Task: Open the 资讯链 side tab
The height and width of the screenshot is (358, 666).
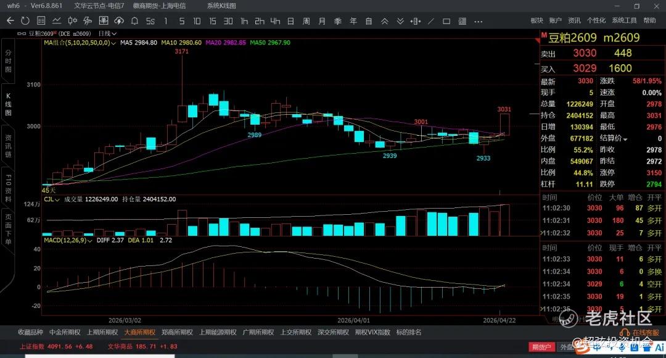Action: tap(8, 146)
